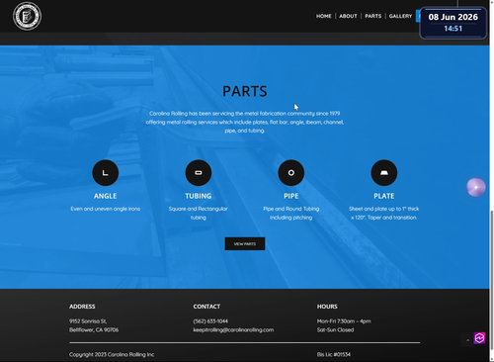494x362 pixels.
Task: Click 'Sat-Sun Closed' text
Action: click(x=335, y=329)
